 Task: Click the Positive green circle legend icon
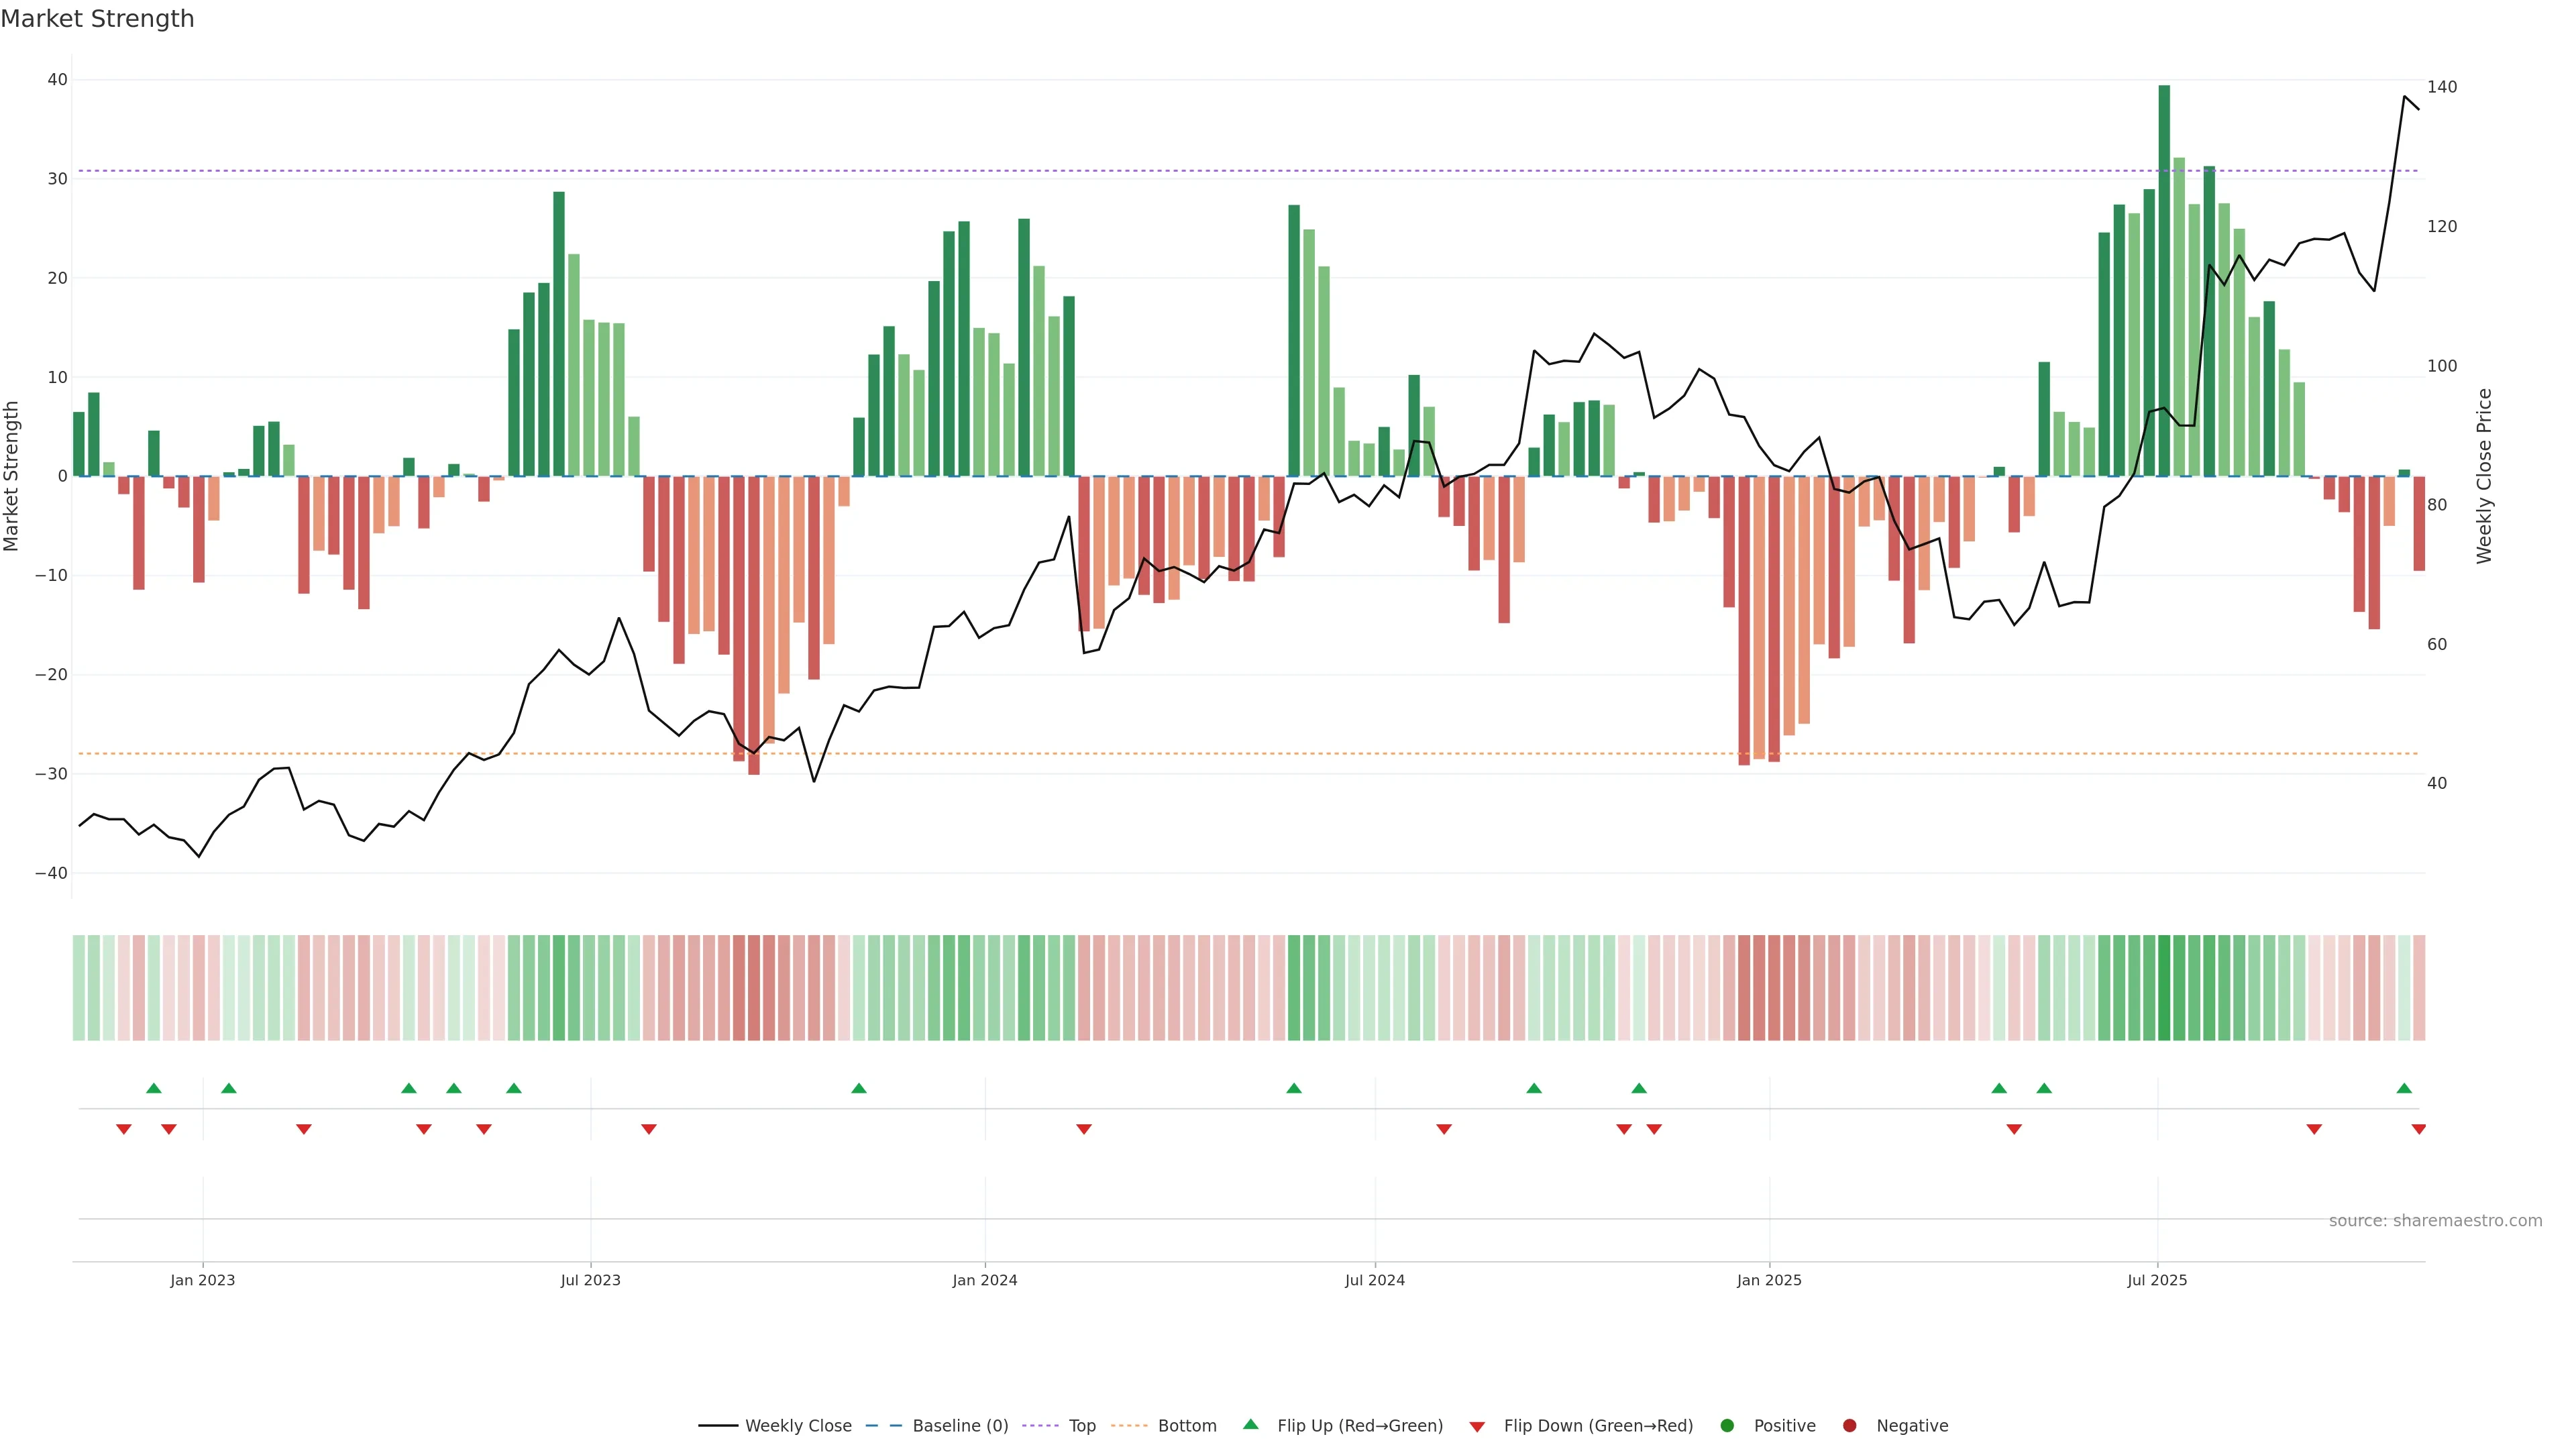pyautogui.click(x=1727, y=1426)
